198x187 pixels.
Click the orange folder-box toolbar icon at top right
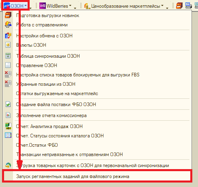point(179,6)
